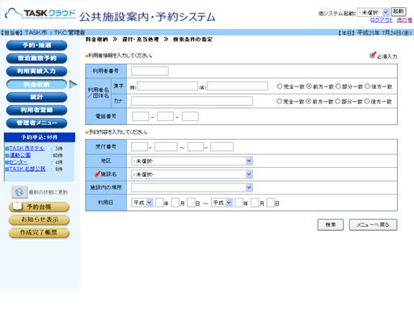Open the 利用者登録 menu
The height and width of the screenshot is (310, 414).
36,110
